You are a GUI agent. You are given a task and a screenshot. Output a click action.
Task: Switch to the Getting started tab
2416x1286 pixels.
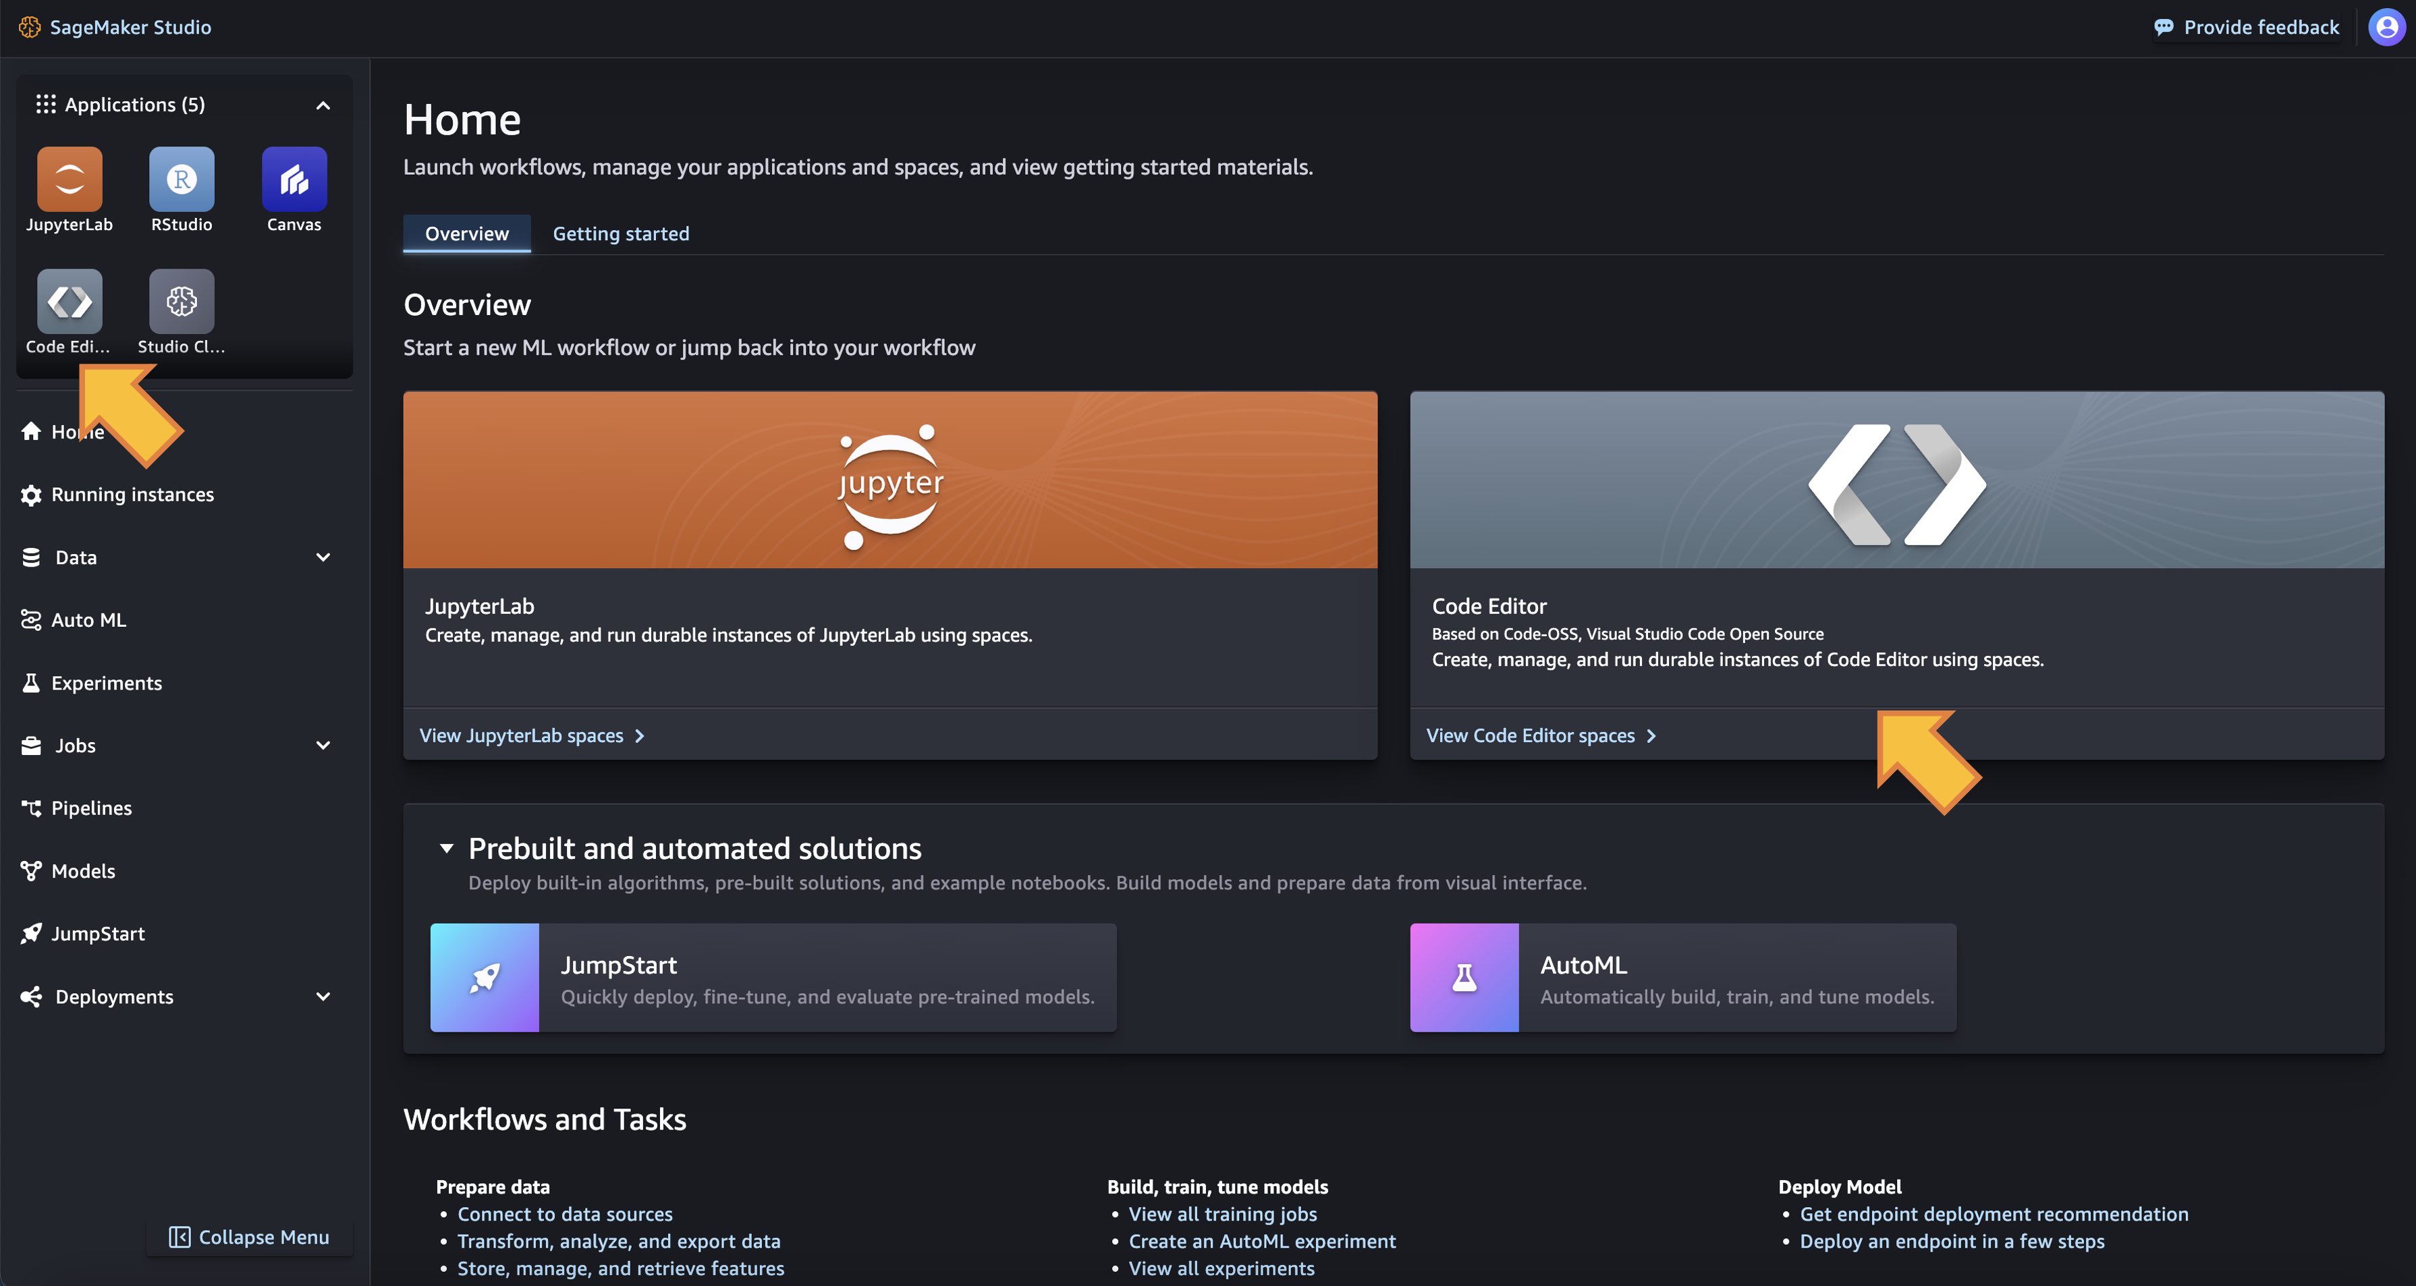pyautogui.click(x=620, y=233)
